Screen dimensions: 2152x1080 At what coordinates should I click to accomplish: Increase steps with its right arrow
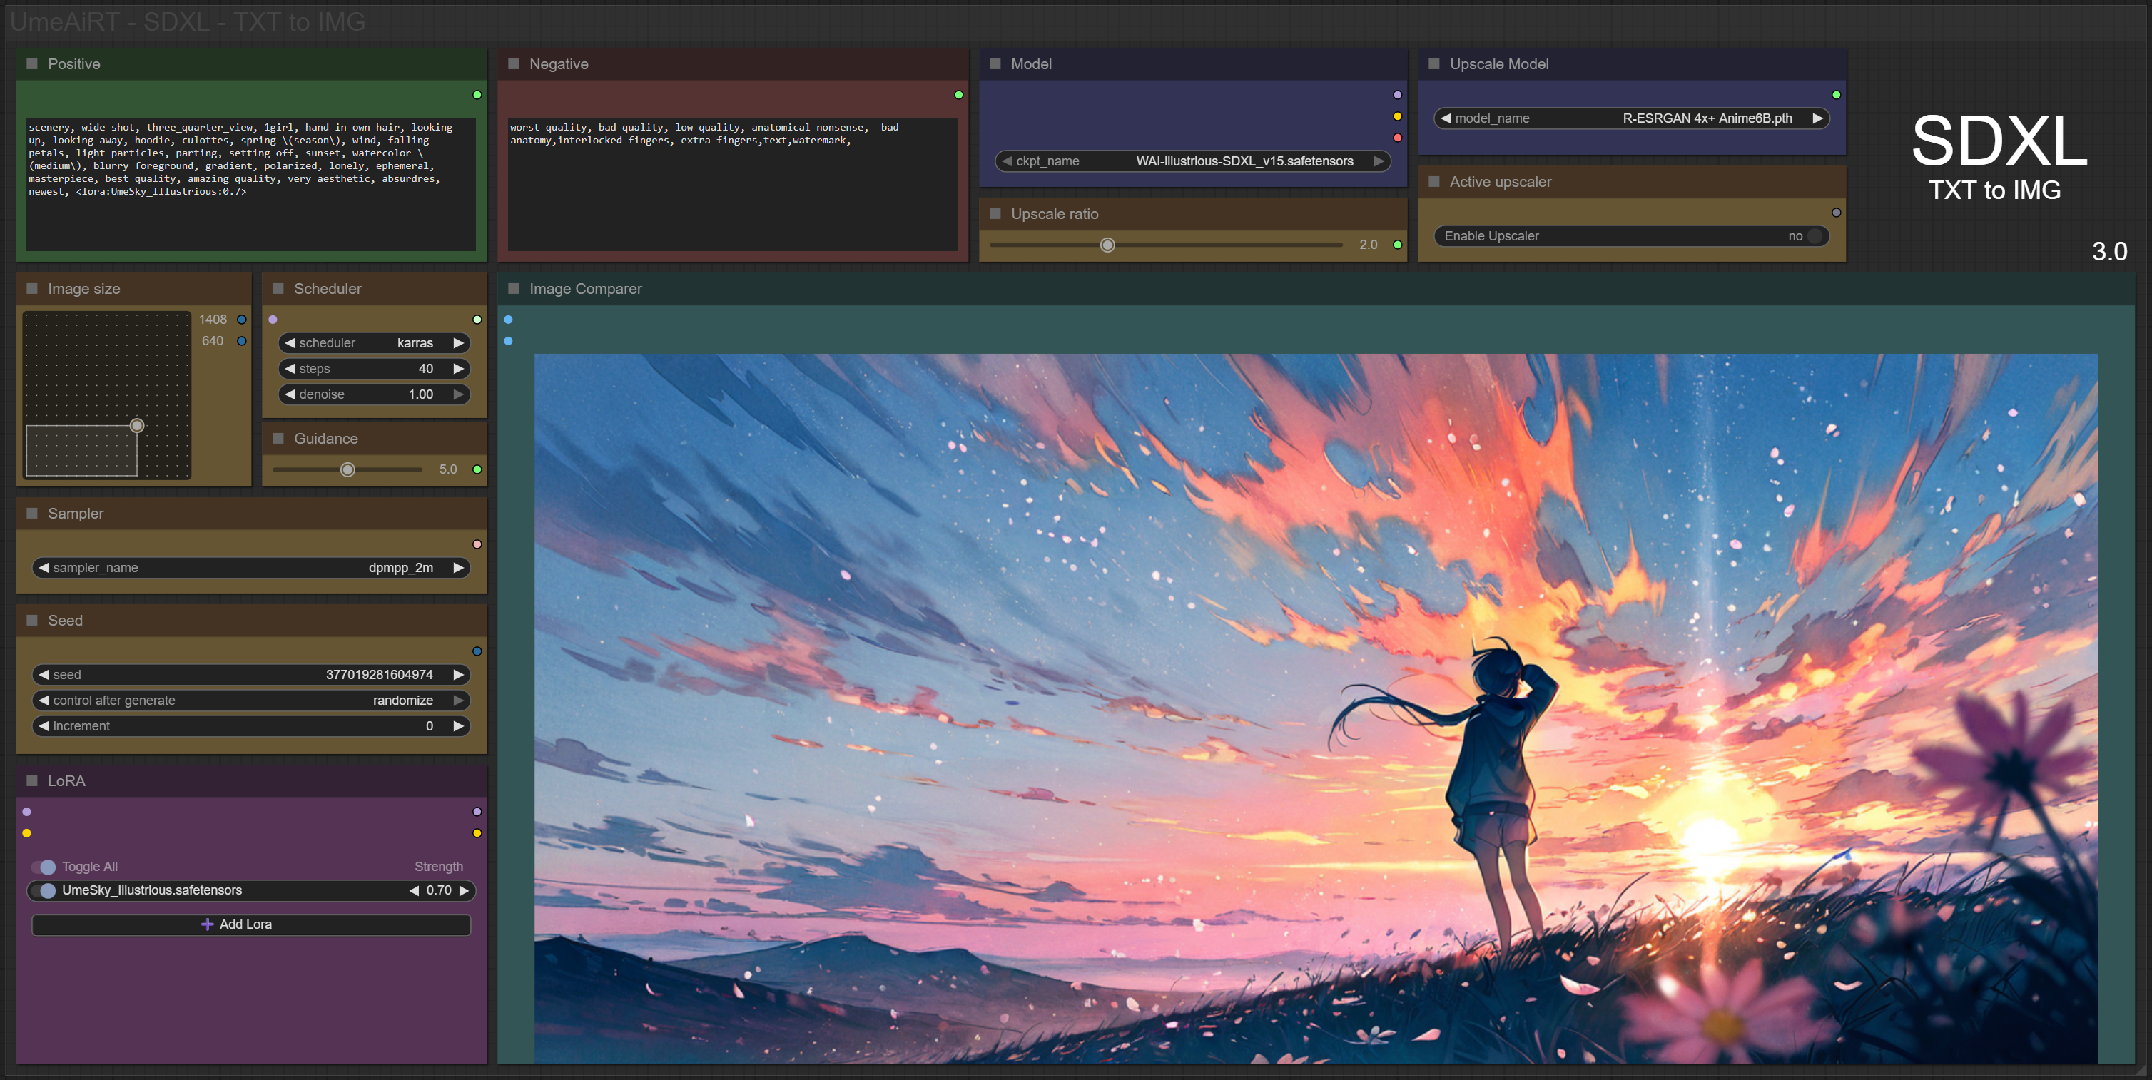pos(458,368)
